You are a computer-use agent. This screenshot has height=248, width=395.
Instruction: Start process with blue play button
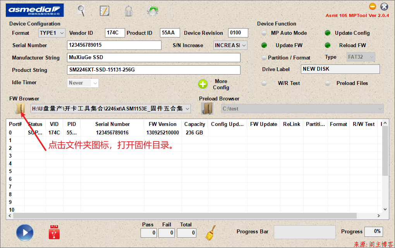coord(25,233)
